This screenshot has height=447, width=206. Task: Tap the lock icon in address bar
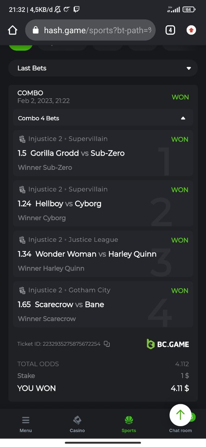[x=36, y=30]
